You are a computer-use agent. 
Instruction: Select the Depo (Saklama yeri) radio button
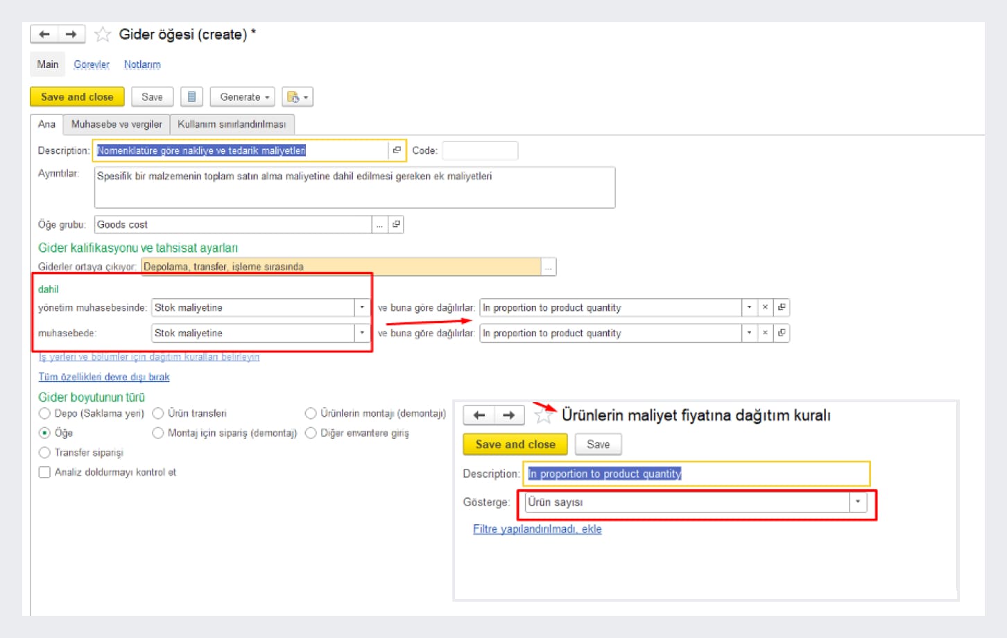pyautogui.click(x=45, y=413)
